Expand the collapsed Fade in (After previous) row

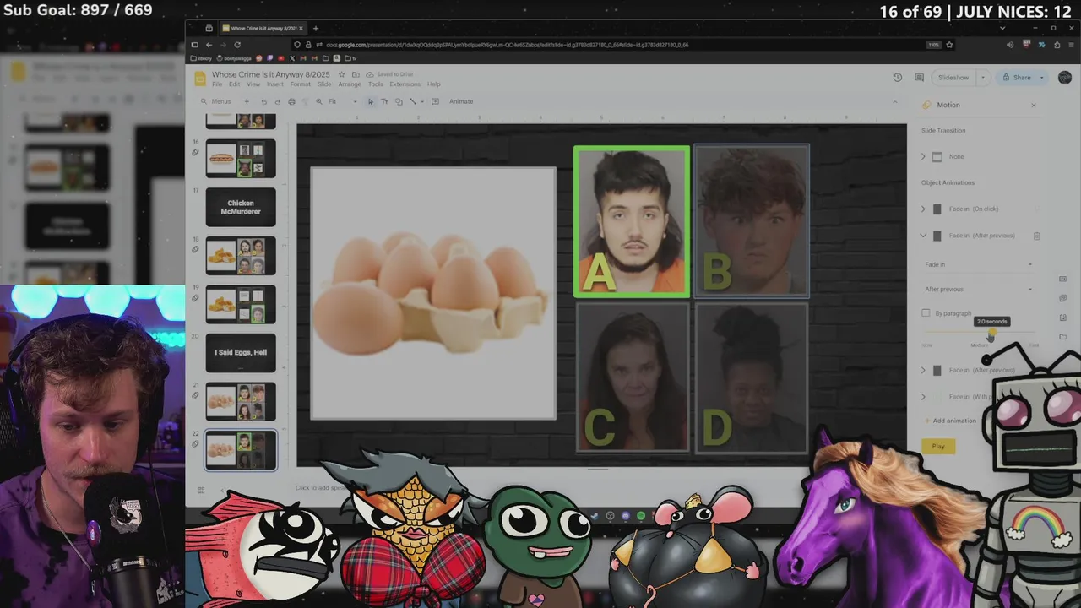click(x=923, y=370)
